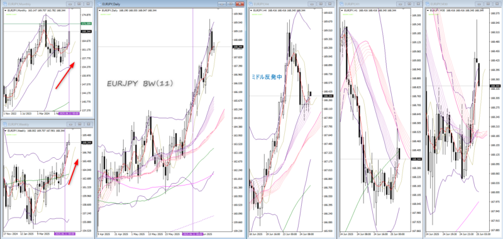Viewport: 503px width, 239px height.
Task: Maximize the EURJPY,Weekly chart window
Action: 79,124
